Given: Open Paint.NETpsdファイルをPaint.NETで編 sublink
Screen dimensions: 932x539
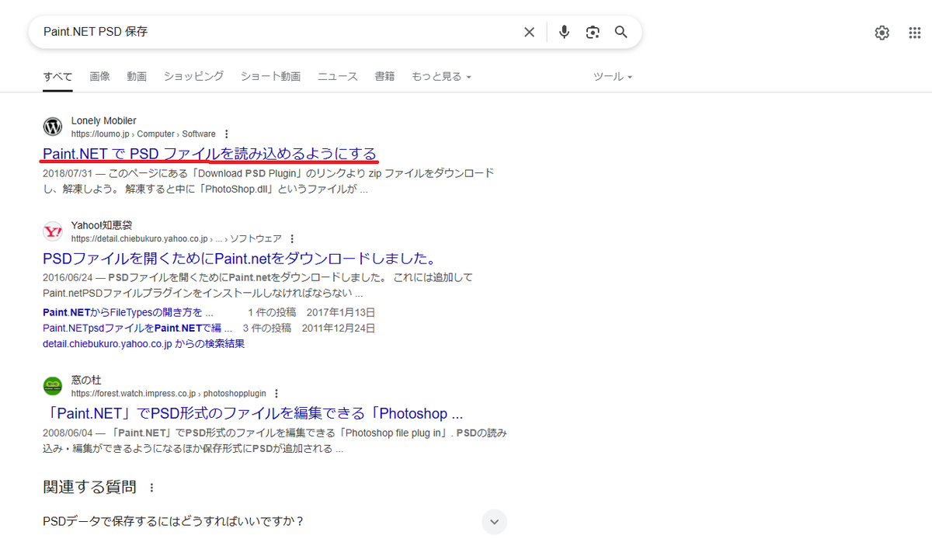Looking at the screenshot, I should coord(137,328).
